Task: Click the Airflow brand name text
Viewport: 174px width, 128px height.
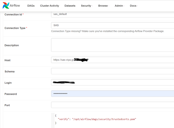Action: click(17, 6)
